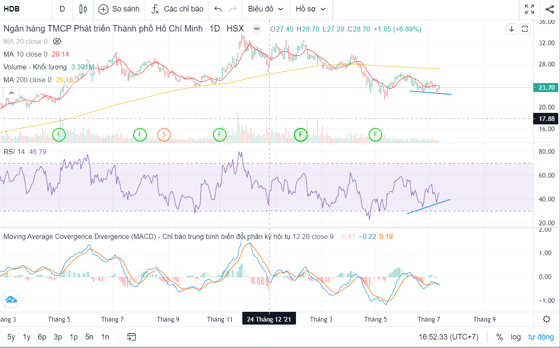Click the cloud logo icon in MACD pane

click(x=11, y=300)
